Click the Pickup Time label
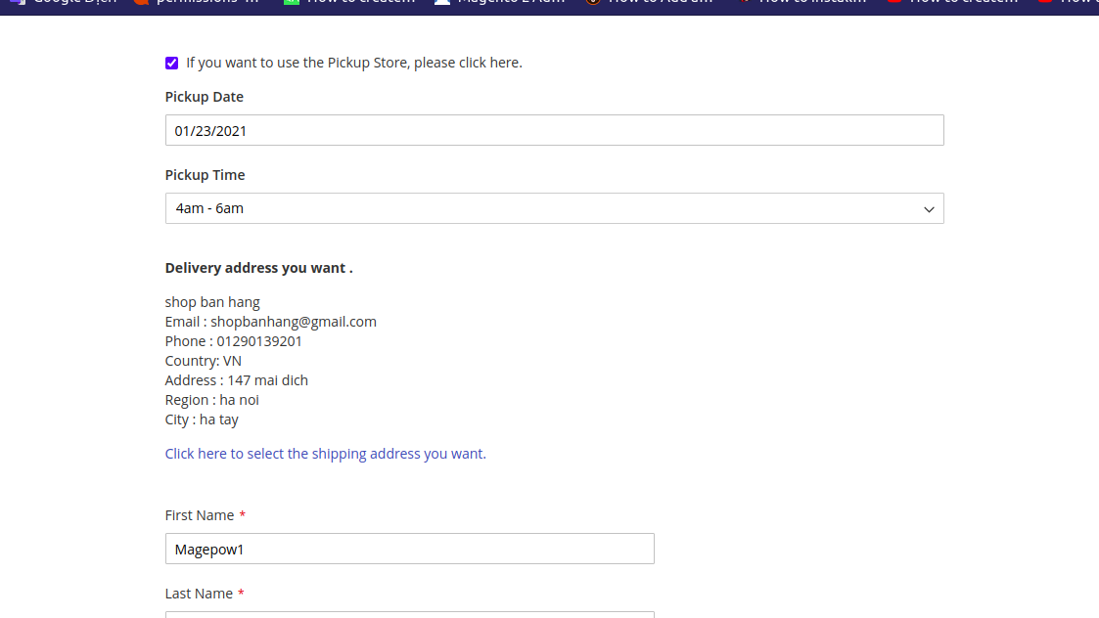This screenshot has width=1099, height=618. (x=205, y=175)
